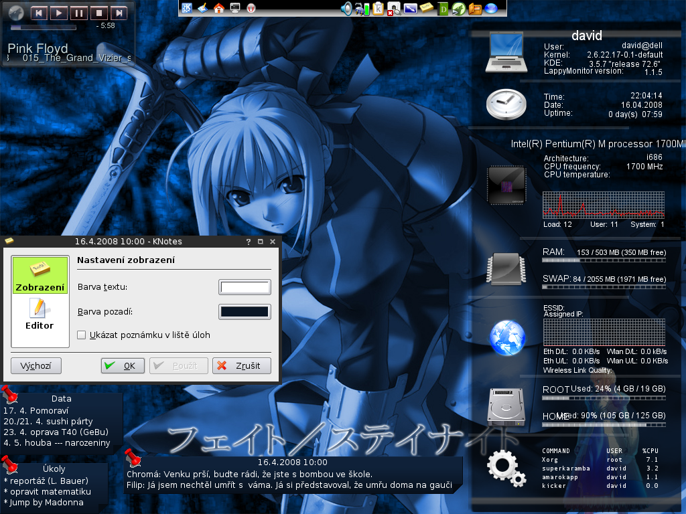Click the show desktop icon in panel
The width and height of the screenshot is (686, 514).
click(x=202, y=8)
